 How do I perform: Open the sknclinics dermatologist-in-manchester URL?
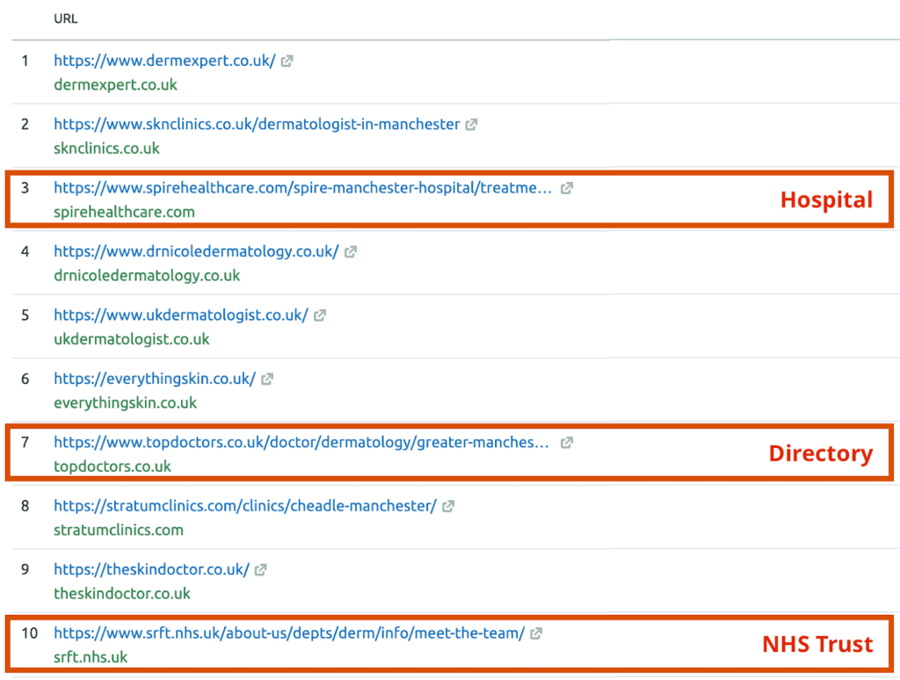tap(257, 125)
